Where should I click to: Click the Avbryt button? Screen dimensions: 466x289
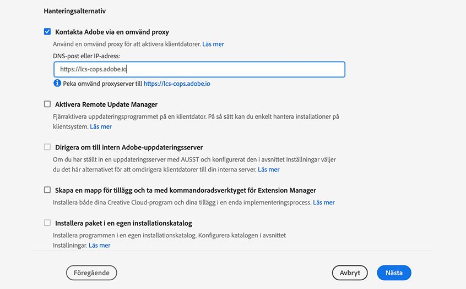click(350, 273)
